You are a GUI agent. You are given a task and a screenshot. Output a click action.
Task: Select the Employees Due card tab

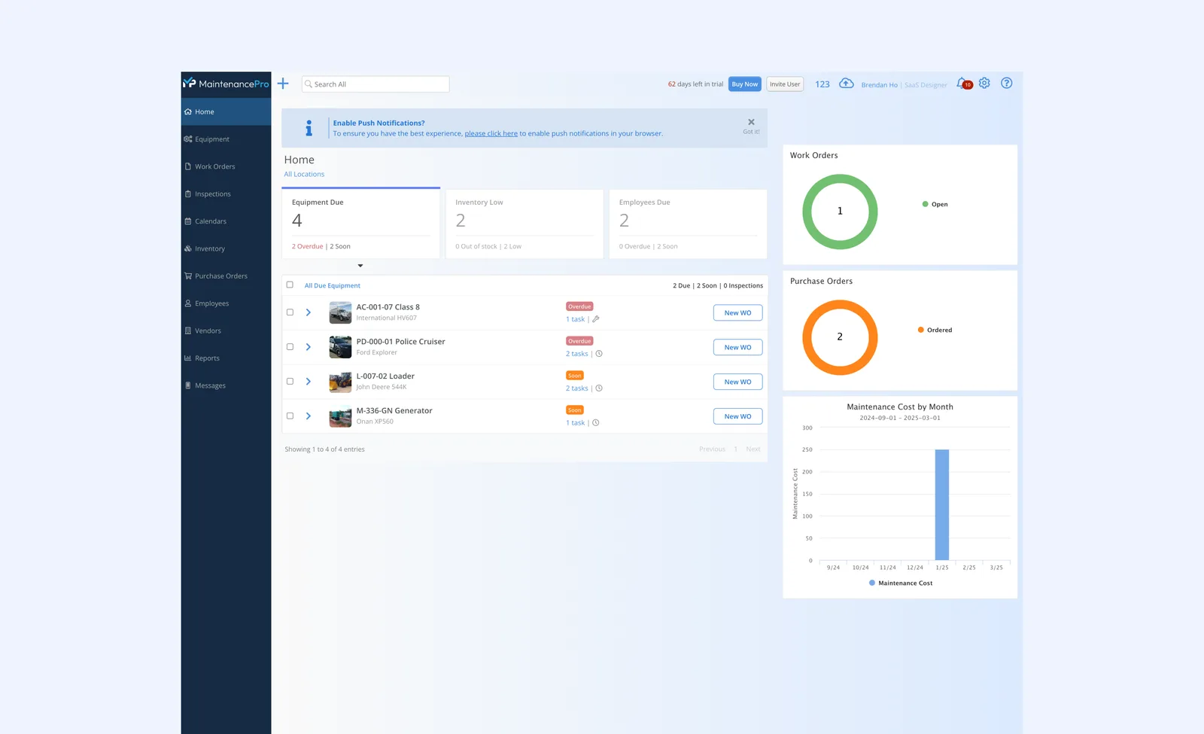[x=688, y=224]
